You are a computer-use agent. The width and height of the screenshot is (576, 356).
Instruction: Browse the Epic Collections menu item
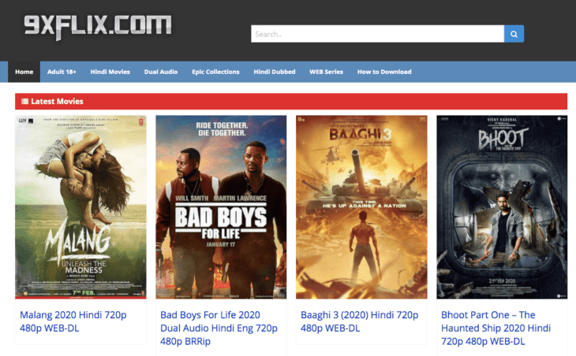215,72
